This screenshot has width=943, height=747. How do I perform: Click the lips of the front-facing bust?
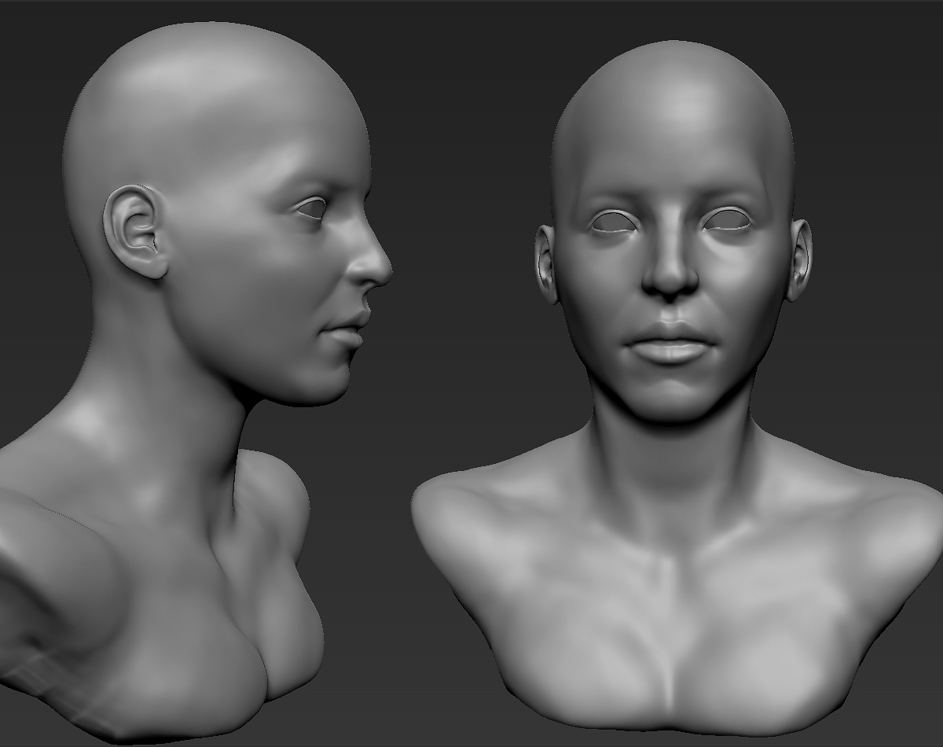point(670,343)
